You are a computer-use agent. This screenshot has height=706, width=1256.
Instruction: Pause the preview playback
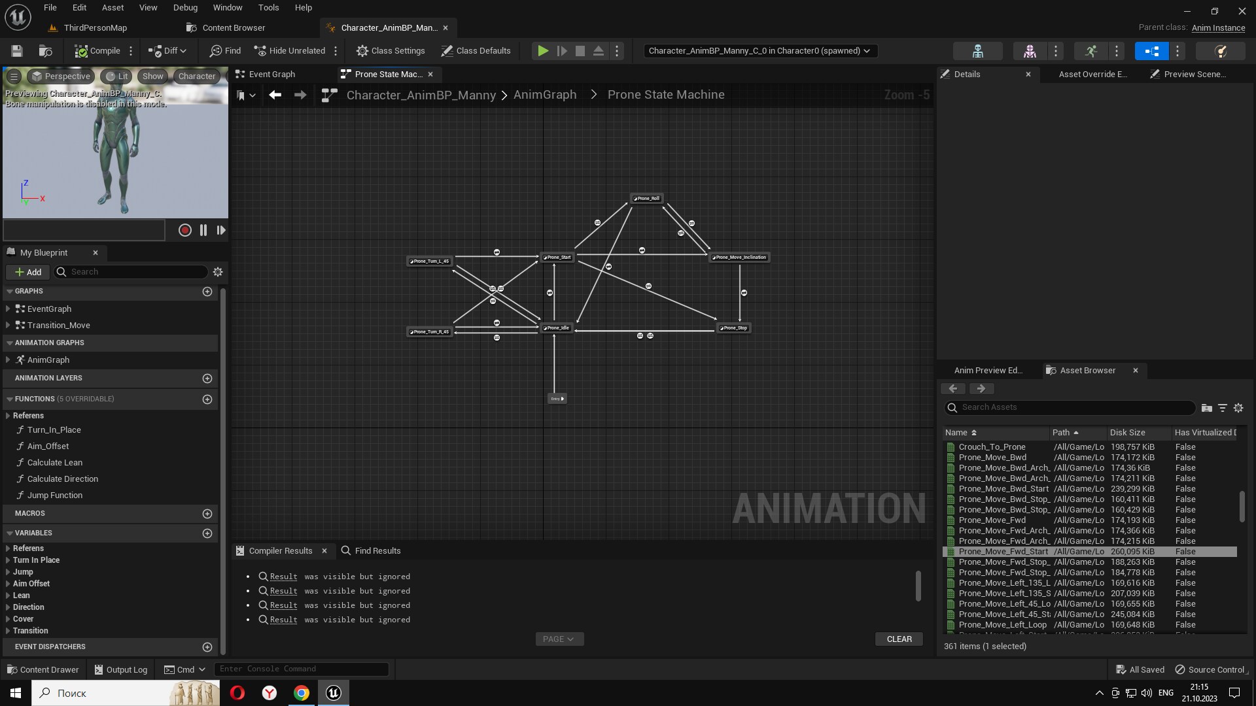click(203, 230)
